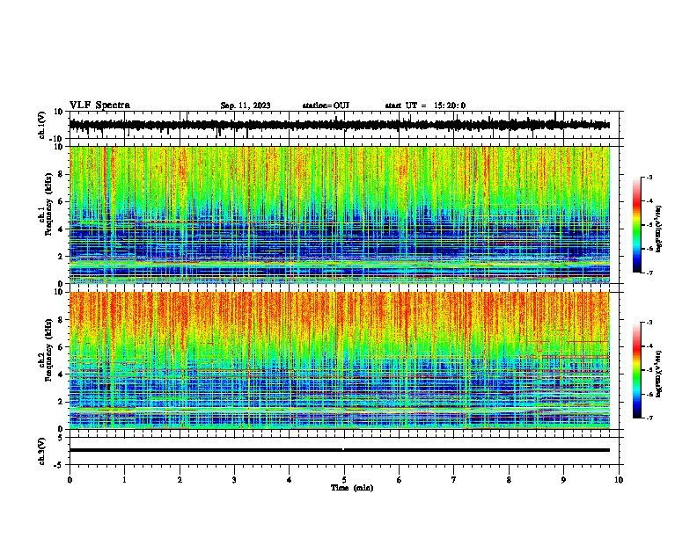Click ch.1 frequency tick label "2"
The height and width of the screenshot is (538, 697).
pos(61,257)
